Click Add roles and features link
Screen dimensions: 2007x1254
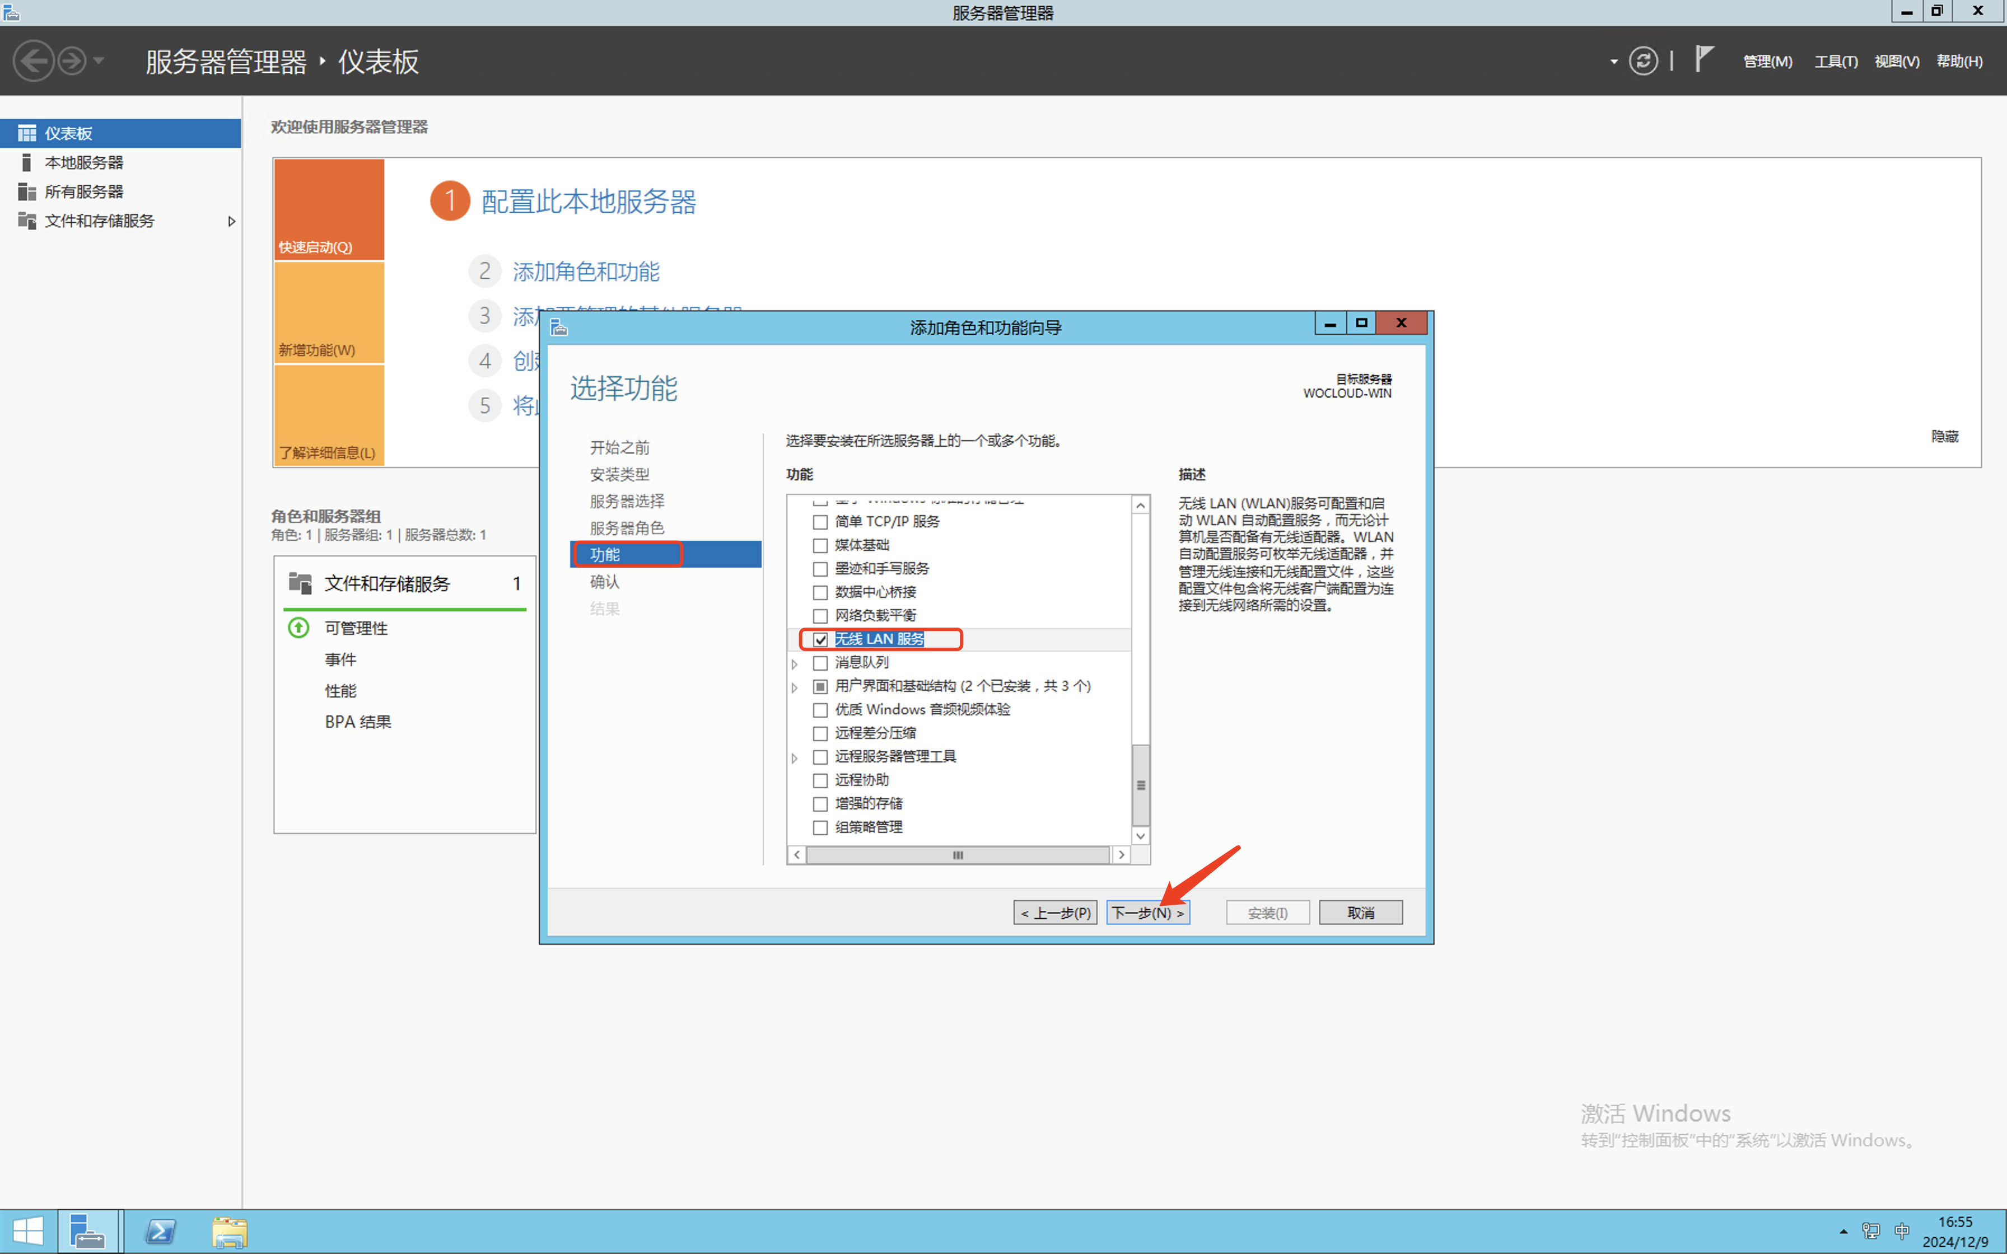coord(586,271)
